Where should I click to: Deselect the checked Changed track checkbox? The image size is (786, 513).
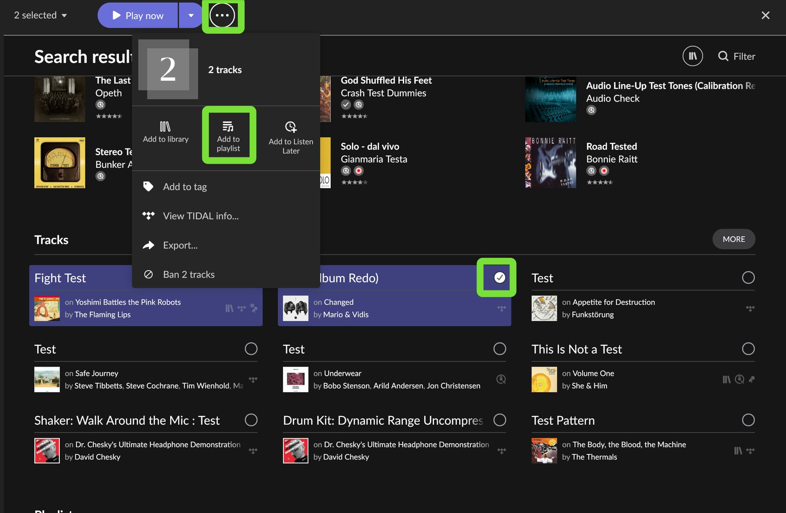[x=499, y=277]
